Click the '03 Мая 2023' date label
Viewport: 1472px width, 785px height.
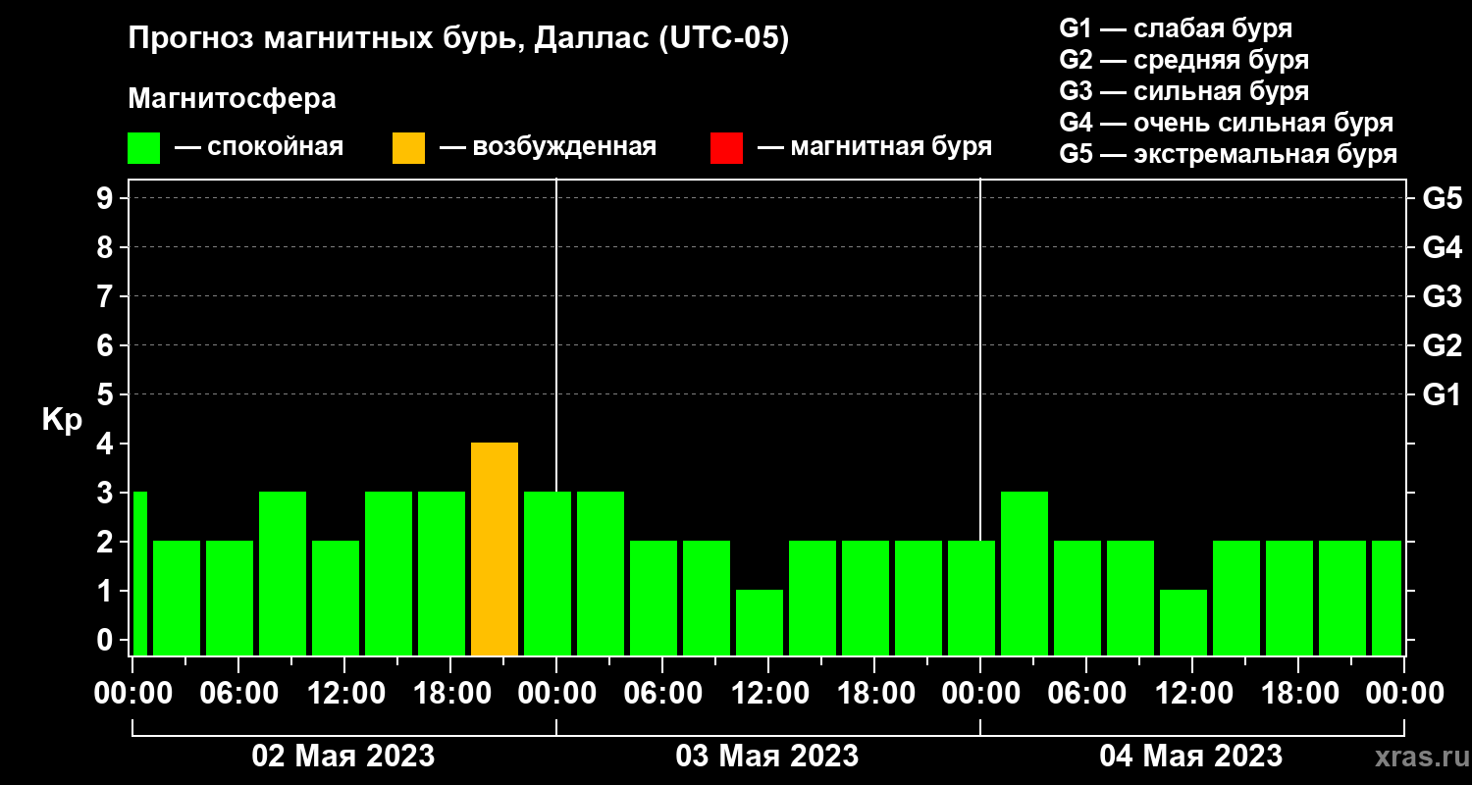pyautogui.click(x=767, y=756)
